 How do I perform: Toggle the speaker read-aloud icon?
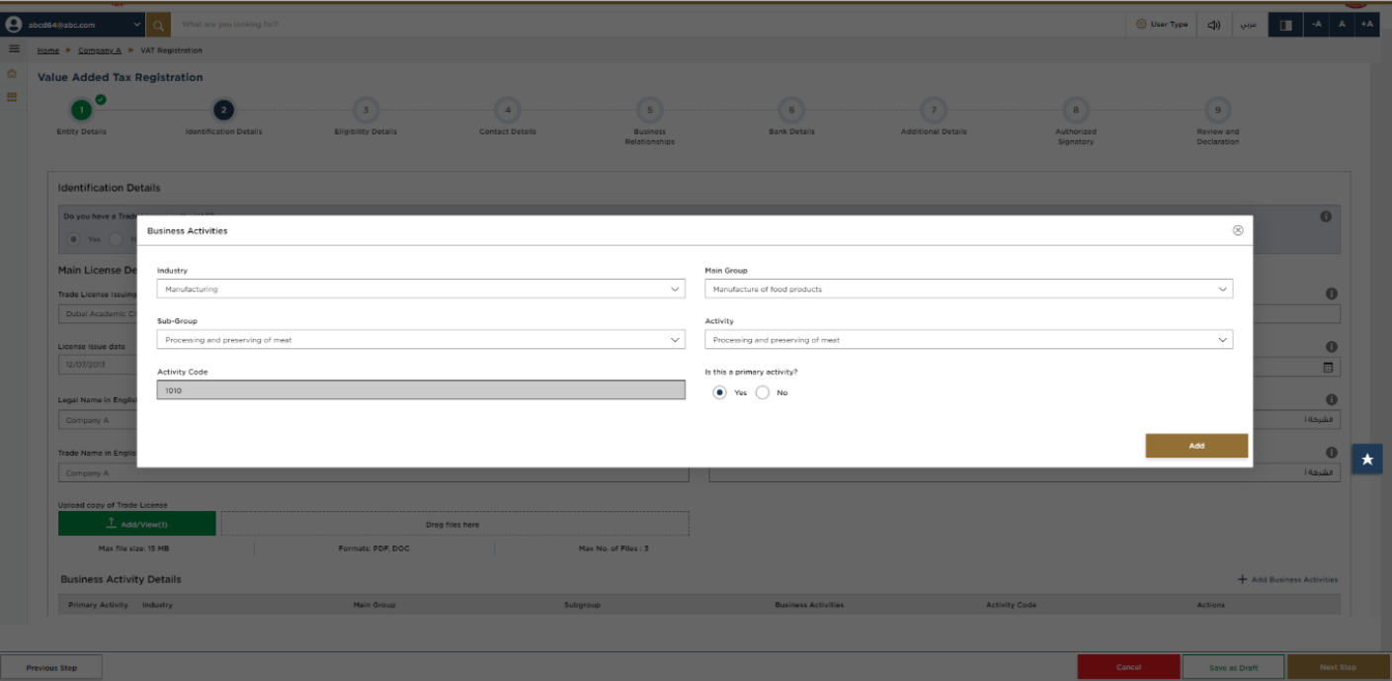[x=1213, y=24]
